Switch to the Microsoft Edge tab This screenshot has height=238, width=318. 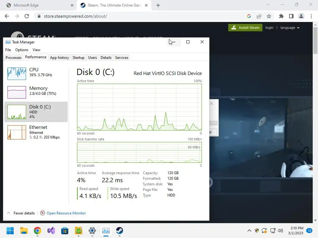pyautogui.click(x=39, y=5)
